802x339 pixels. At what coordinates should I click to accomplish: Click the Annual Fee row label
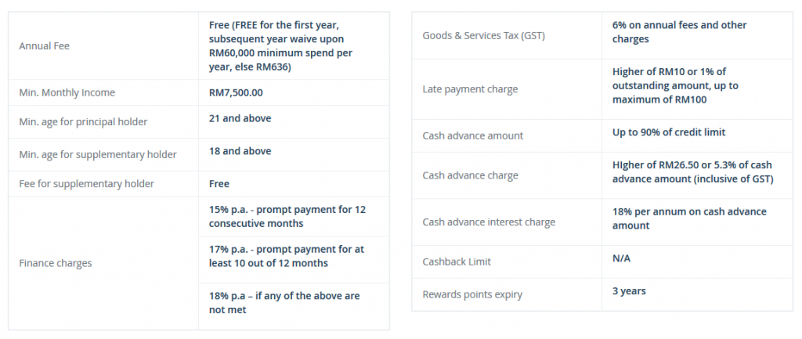44,46
